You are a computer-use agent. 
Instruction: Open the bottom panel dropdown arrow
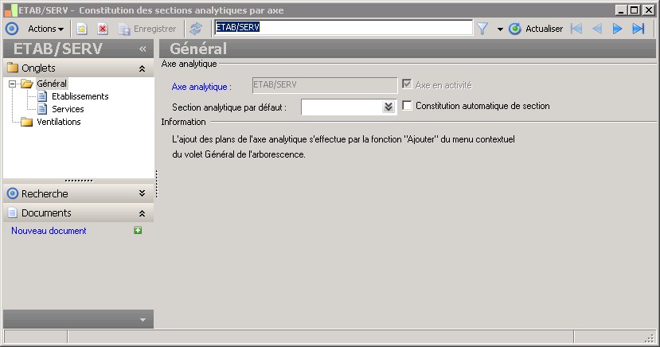pos(143,320)
